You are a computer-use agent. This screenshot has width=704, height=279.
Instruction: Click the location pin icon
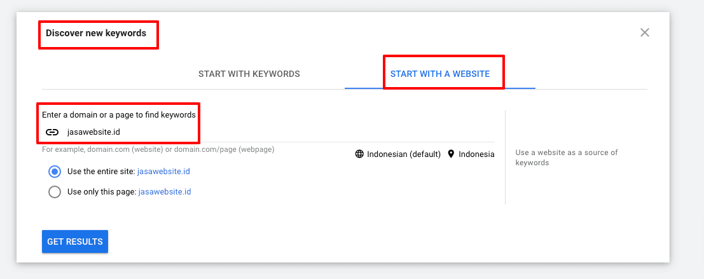coord(451,154)
